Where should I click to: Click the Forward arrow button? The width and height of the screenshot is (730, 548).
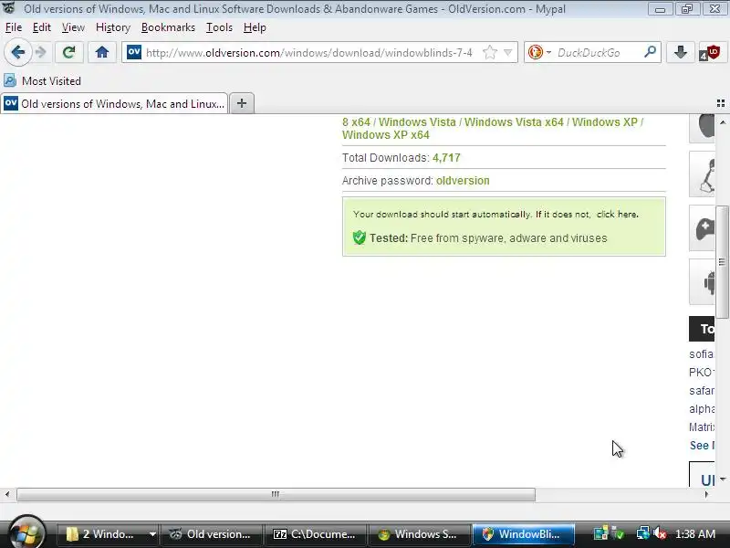click(41, 52)
